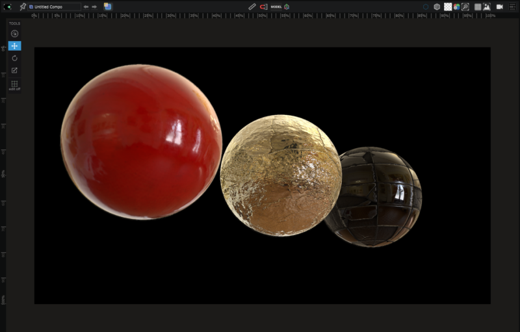Open the panel layout menu at far right
Viewport: 520px width, 332px height.
512,6
